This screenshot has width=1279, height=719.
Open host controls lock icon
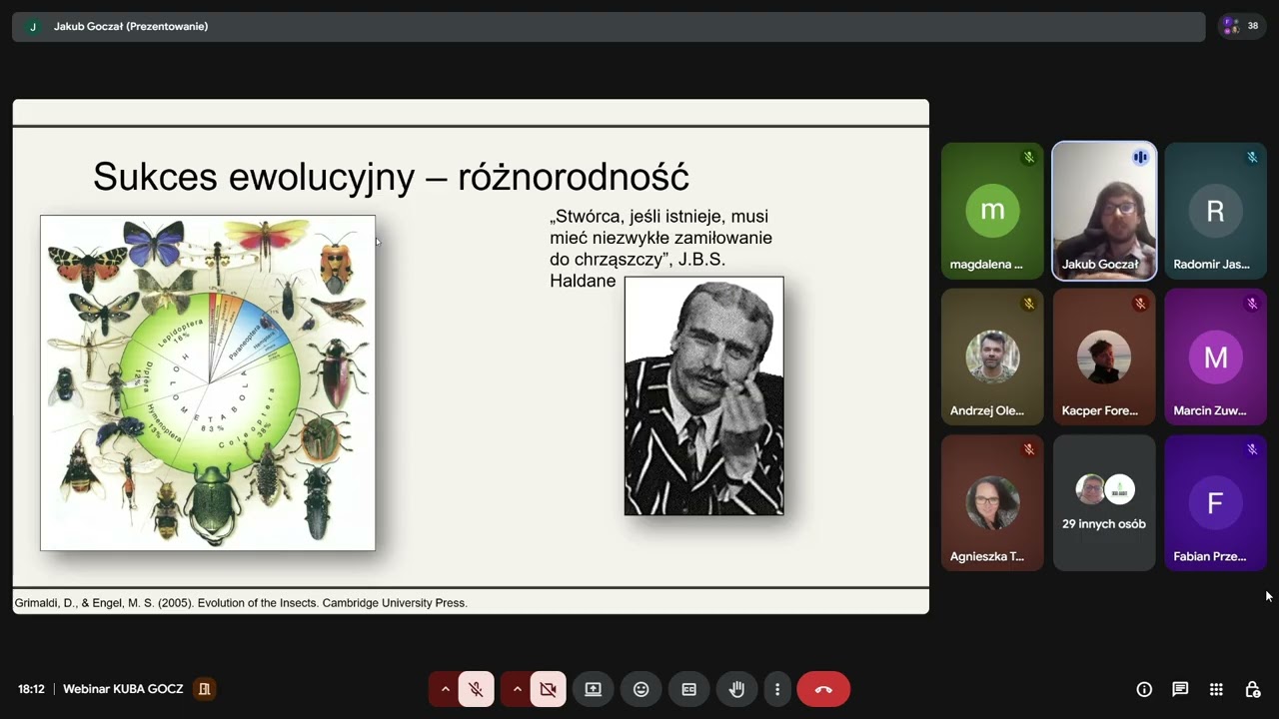click(x=1252, y=689)
